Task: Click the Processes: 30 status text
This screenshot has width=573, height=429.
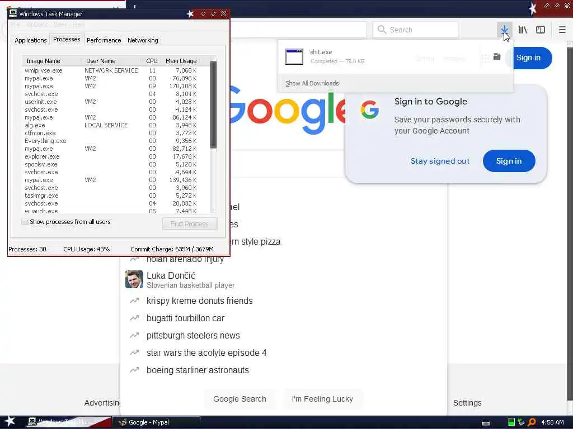Action: [27, 249]
